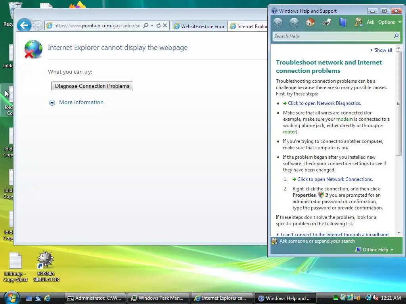The height and width of the screenshot is (304, 406).
Task: Click the Windows Security Center tray icon
Action: pyautogui.click(x=357, y=298)
